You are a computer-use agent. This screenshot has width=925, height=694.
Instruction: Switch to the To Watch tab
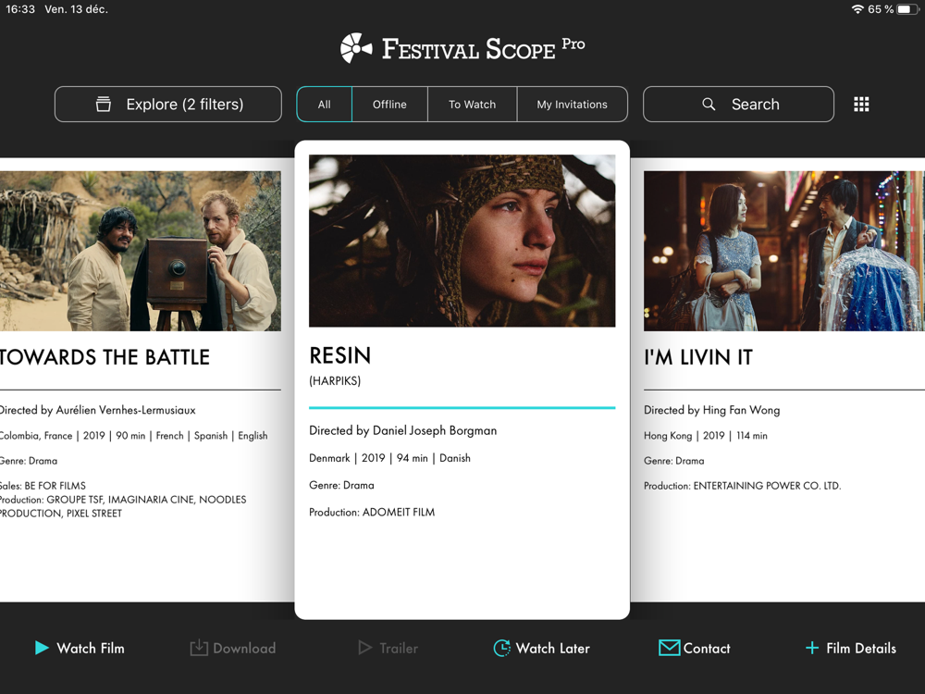point(472,105)
